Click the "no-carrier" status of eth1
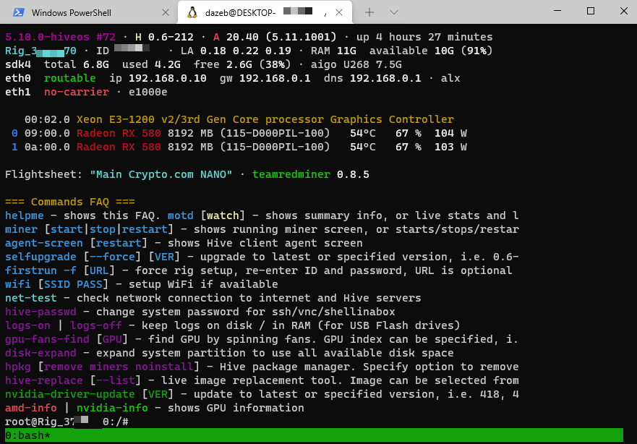 77,93
